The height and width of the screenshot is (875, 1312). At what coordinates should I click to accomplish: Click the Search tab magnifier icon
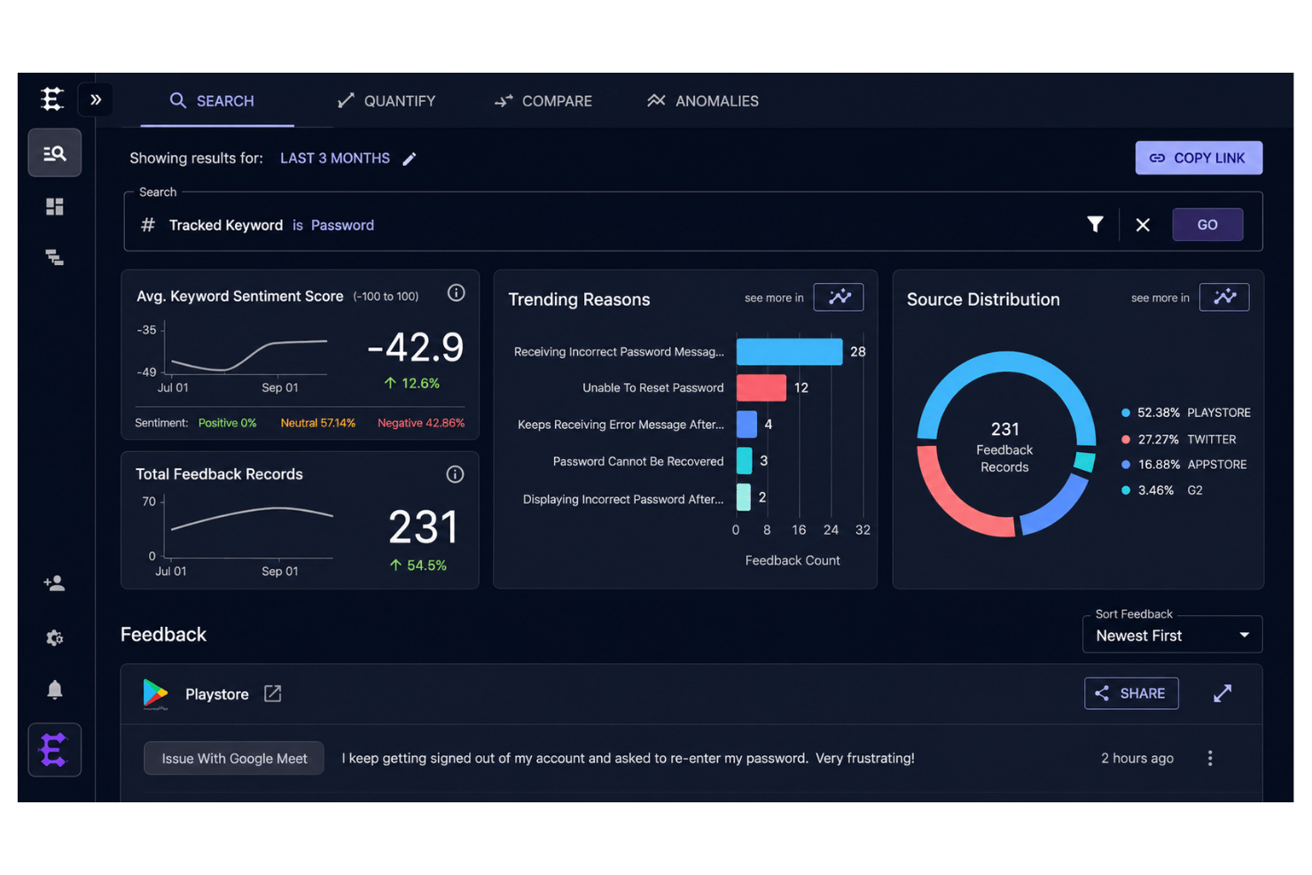(x=178, y=101)
